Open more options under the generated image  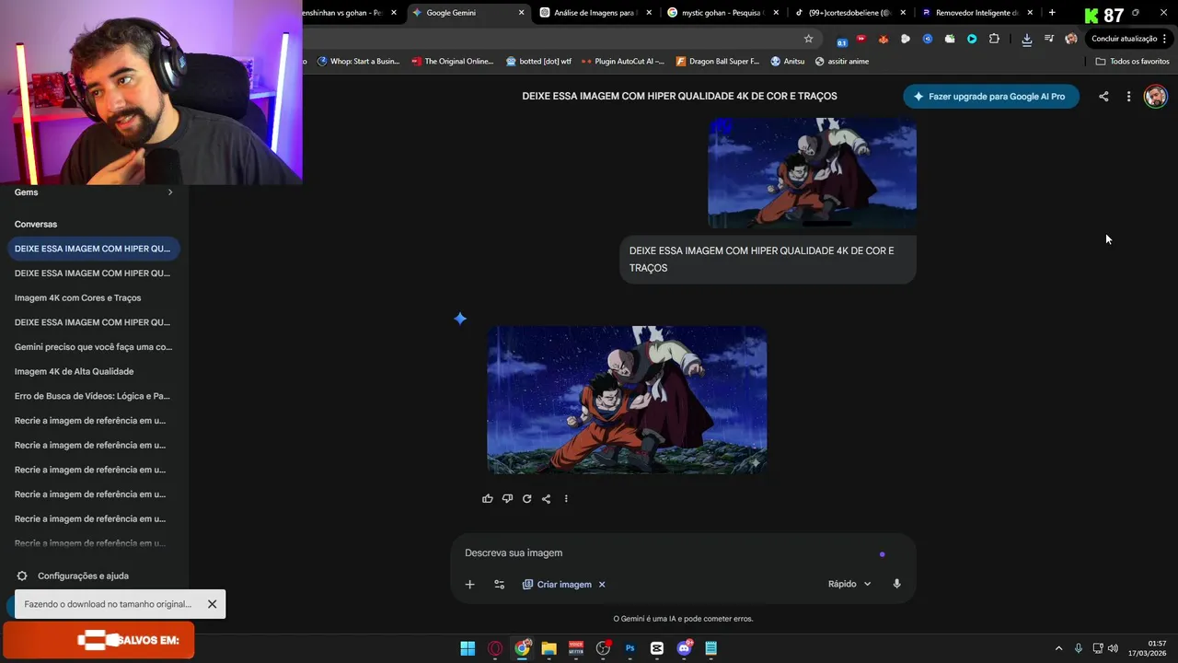[x=566, y=498]
